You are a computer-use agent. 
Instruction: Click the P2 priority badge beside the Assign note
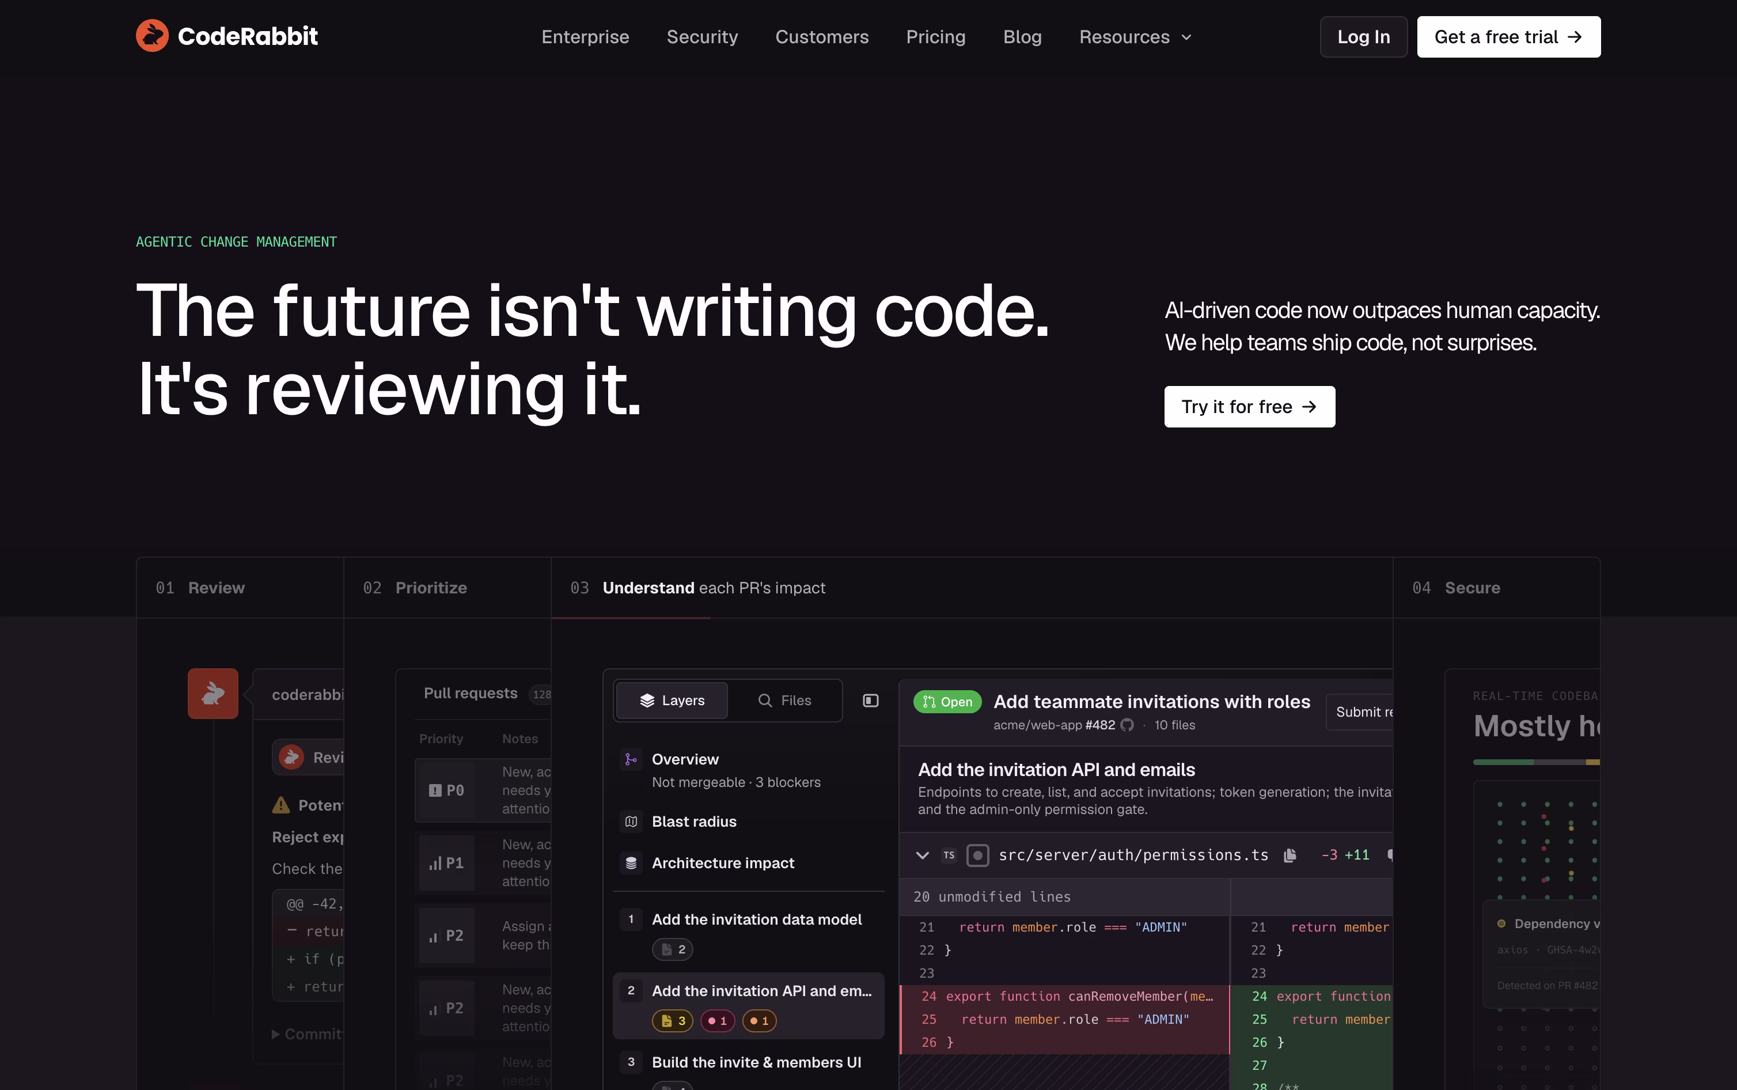(446, 935)
